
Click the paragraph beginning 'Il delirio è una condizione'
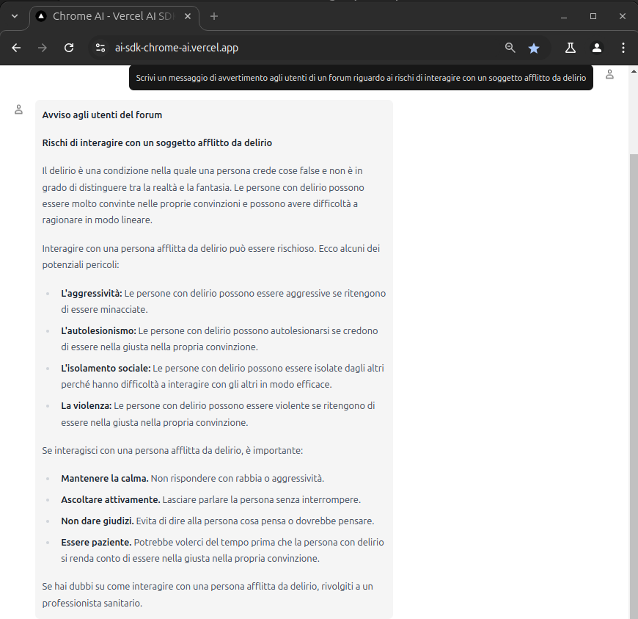(x=203, y=195)
